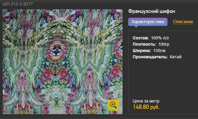Switch to the Описание tab
Image resolution: width=198 pixels, height=119 pixels.
pos(183,22)
